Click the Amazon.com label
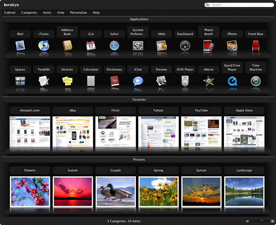Screen dimensions: 276x225 (x=30, y=110)
